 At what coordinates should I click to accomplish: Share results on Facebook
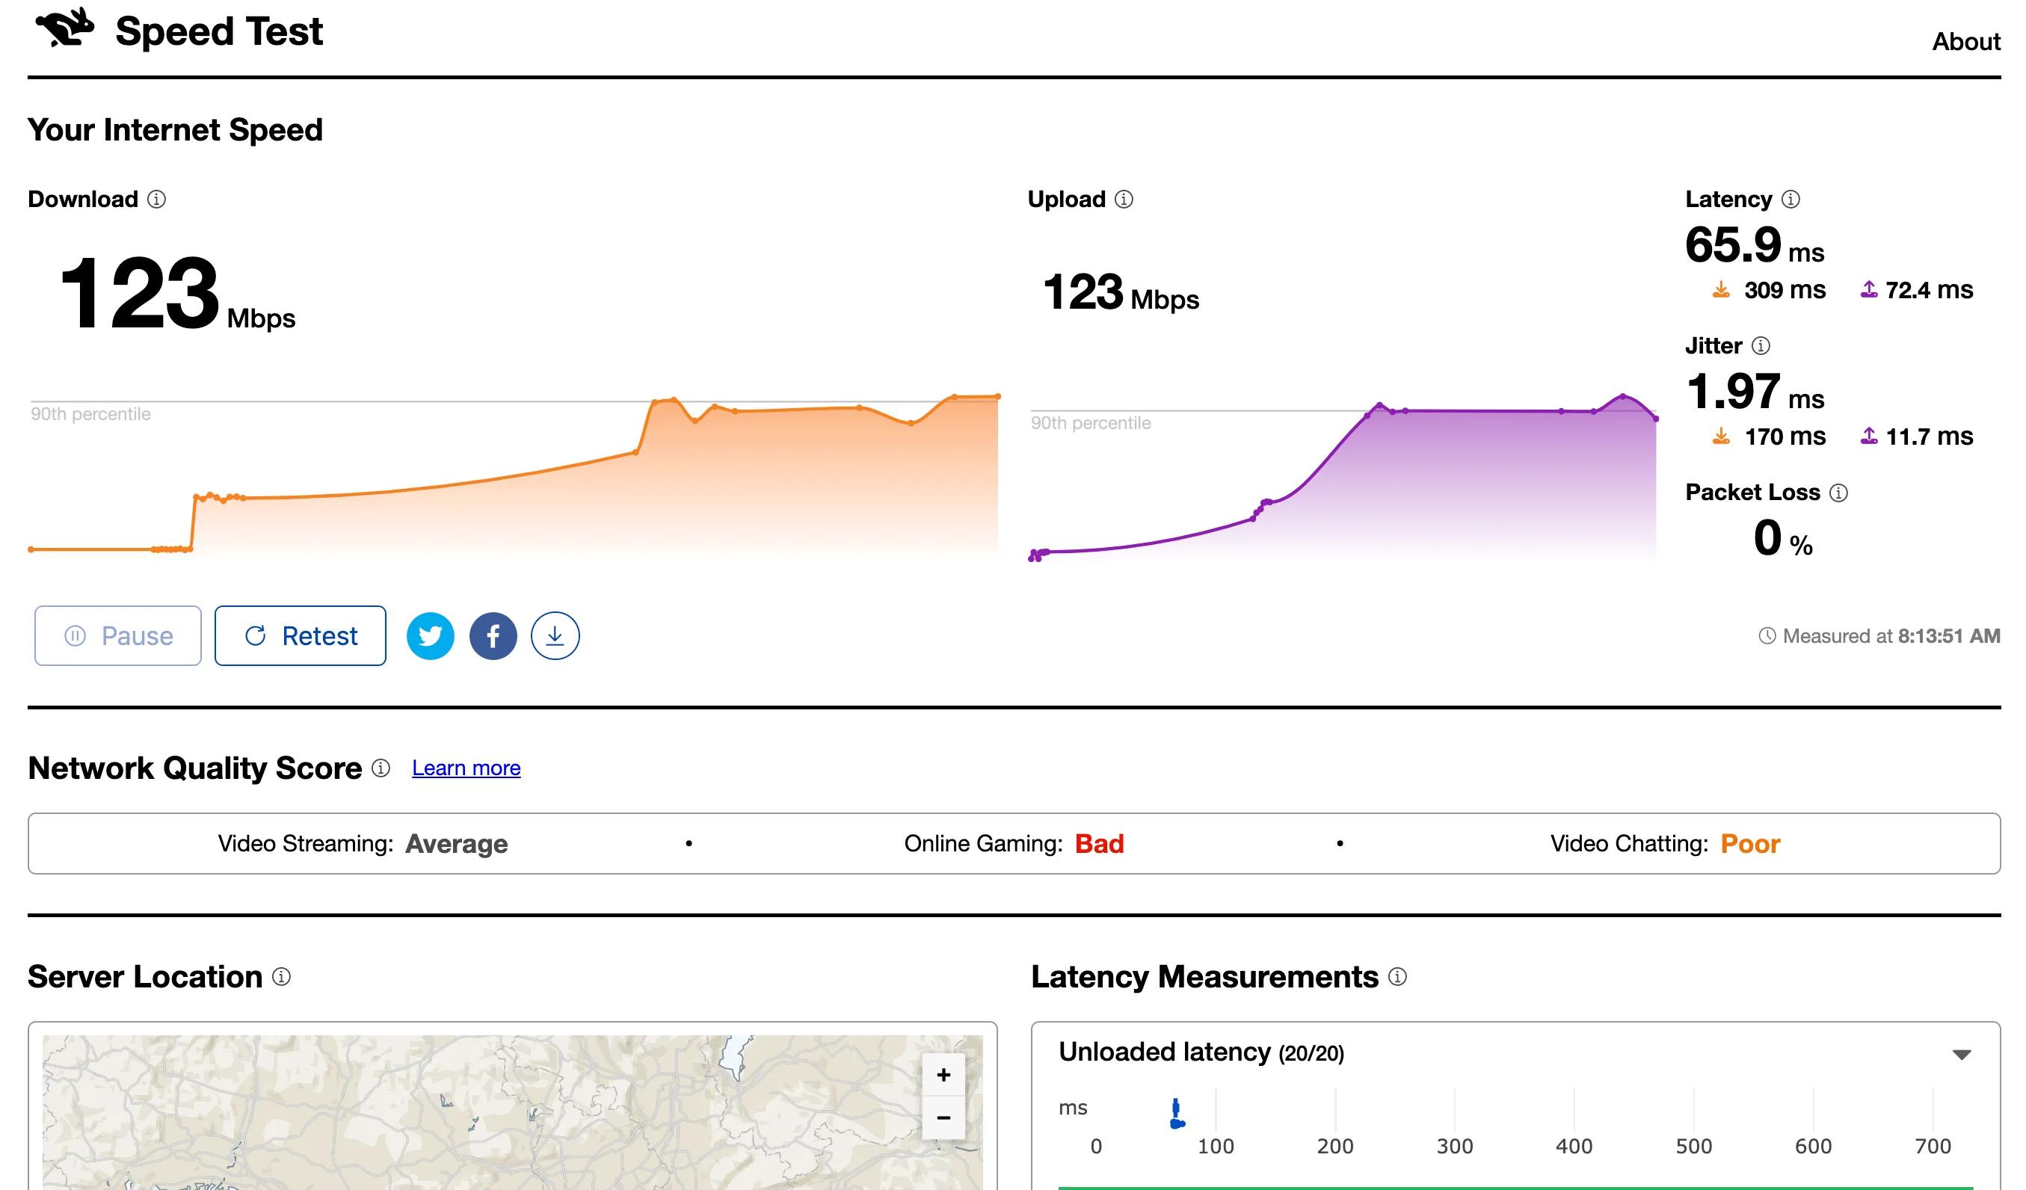tap(493, 636)
